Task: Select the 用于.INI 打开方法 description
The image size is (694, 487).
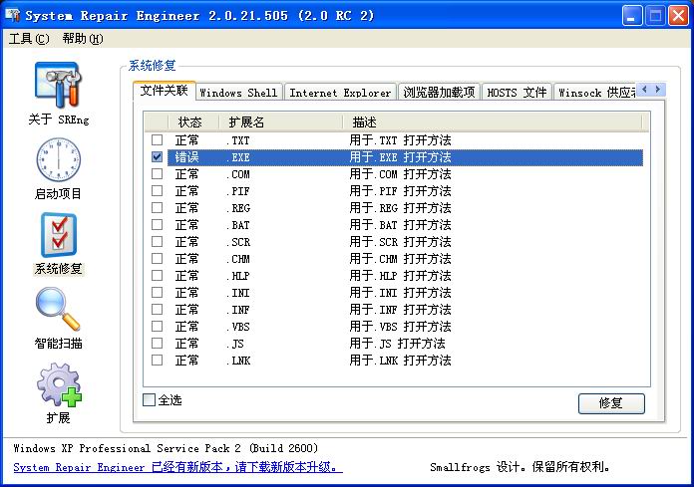Action: [x=400, y=293]
